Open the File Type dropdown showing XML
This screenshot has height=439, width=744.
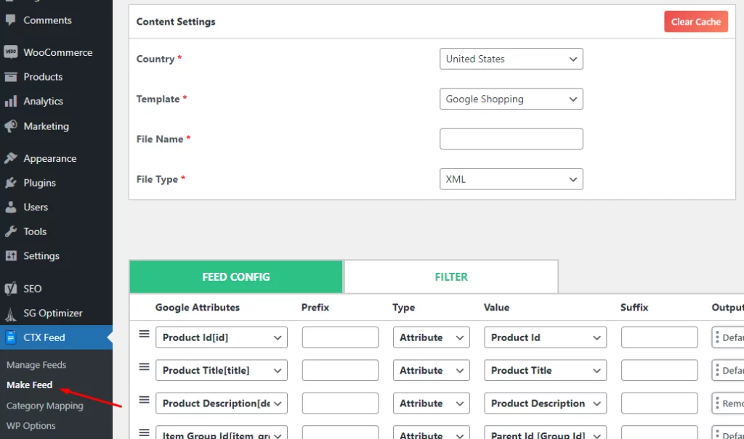(x=511, y=179)
